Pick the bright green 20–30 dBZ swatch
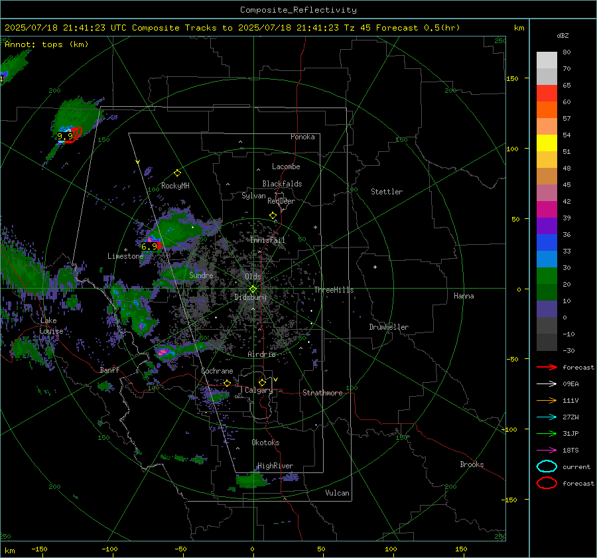The height and width of the screenshot is (558, 597). pos(547,276)
